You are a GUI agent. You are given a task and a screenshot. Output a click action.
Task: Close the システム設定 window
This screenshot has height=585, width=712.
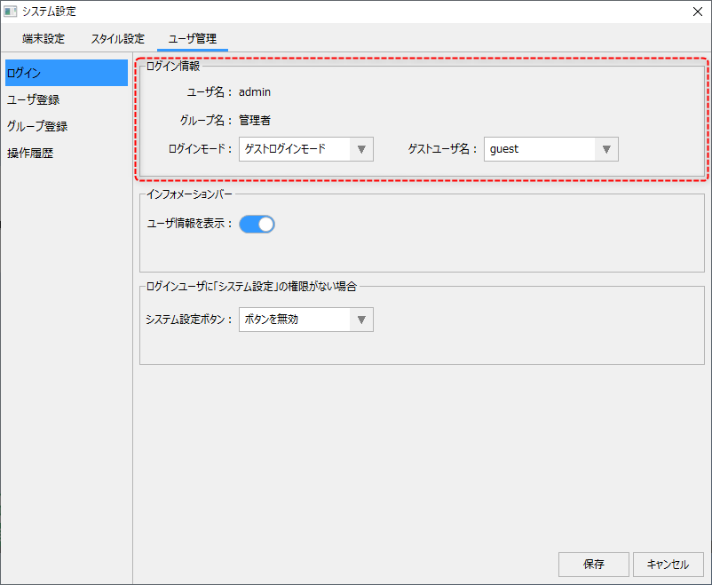[697, 12]
